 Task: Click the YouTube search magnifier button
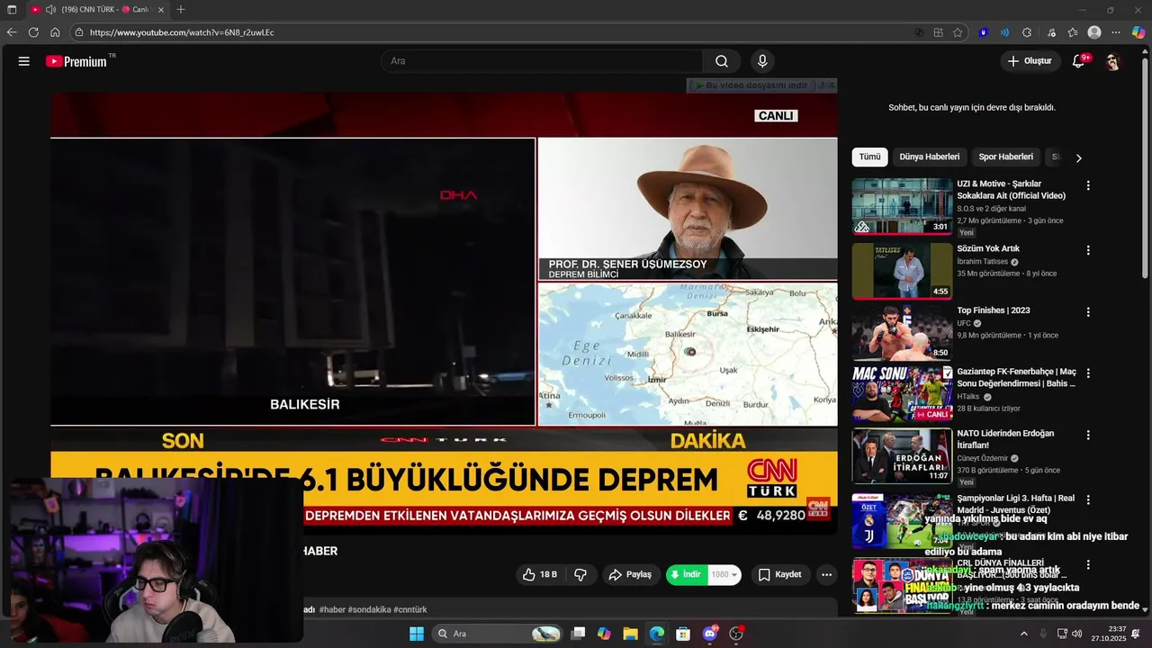722,61
